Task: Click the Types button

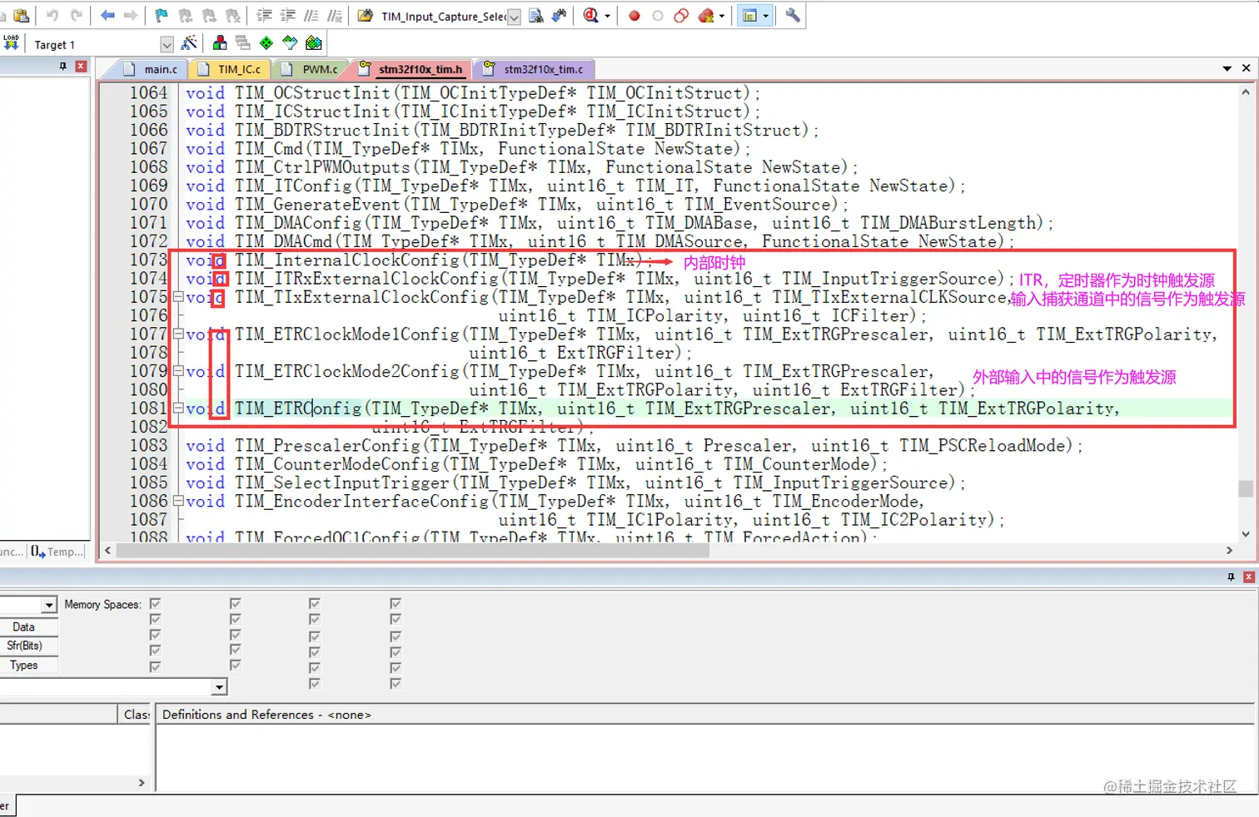Action: coord(29,665)
